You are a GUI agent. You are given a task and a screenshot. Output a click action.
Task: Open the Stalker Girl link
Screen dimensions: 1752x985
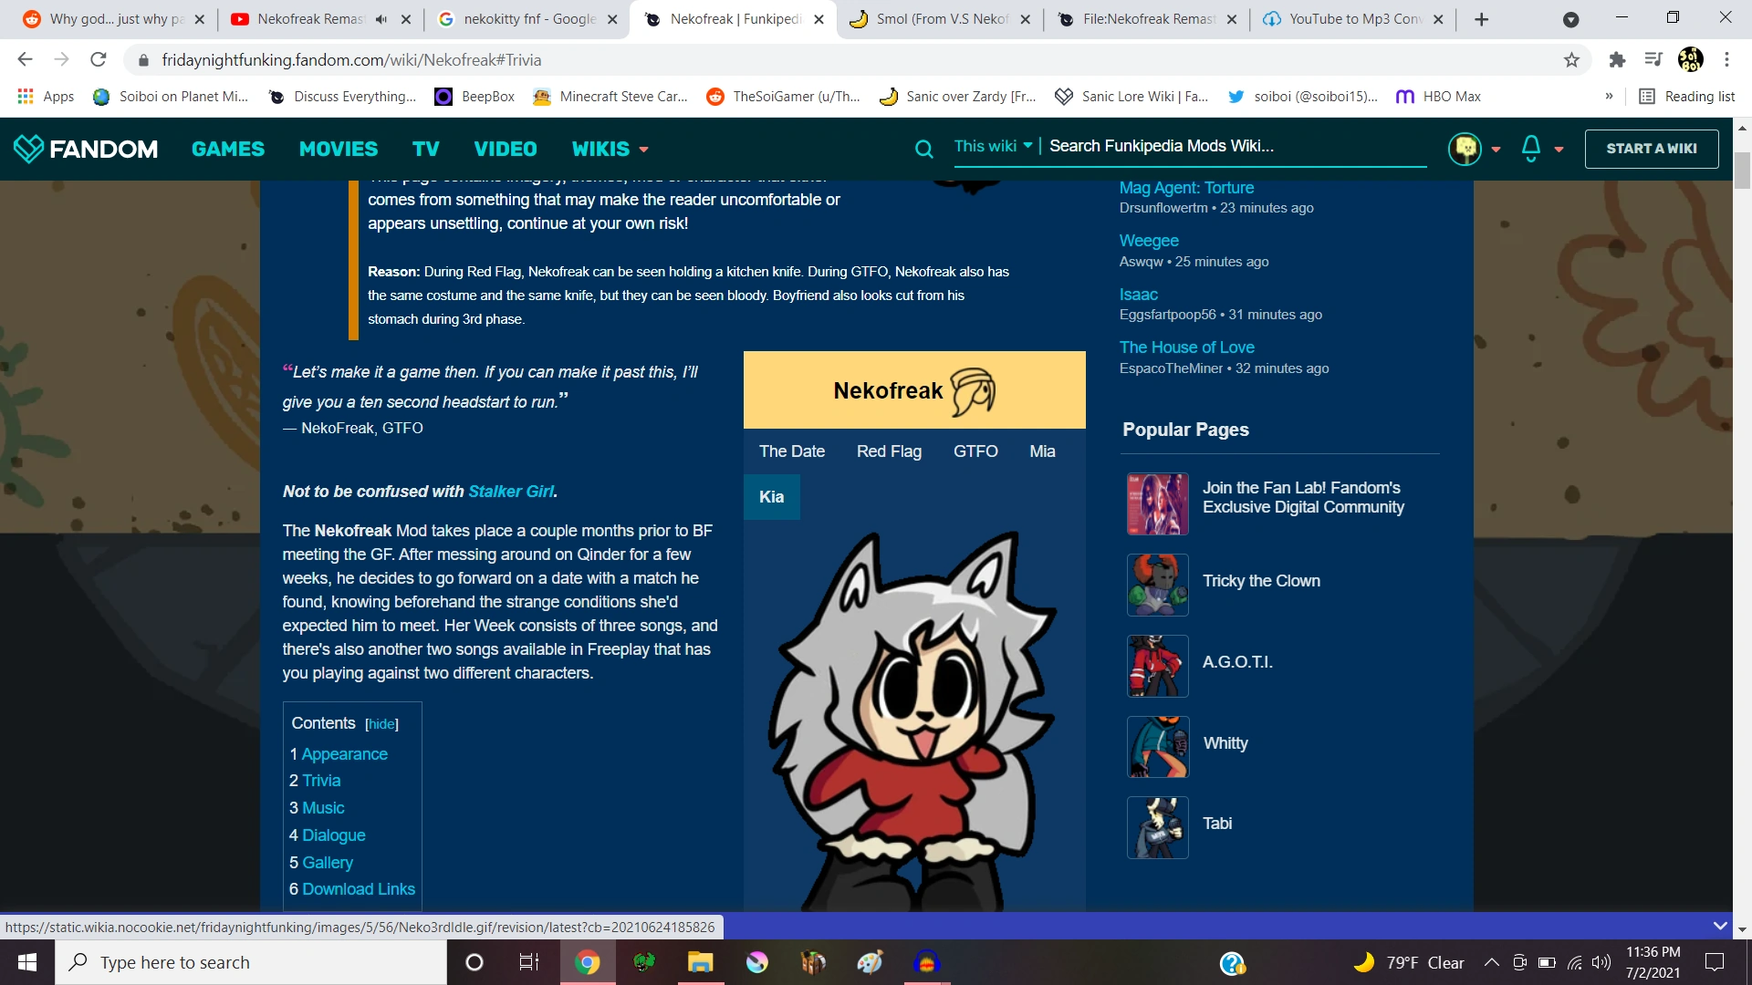click(511, 491)
